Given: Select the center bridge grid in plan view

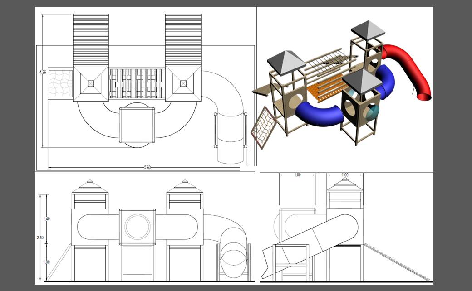Looking at the screenshot, I should point(137,83).
